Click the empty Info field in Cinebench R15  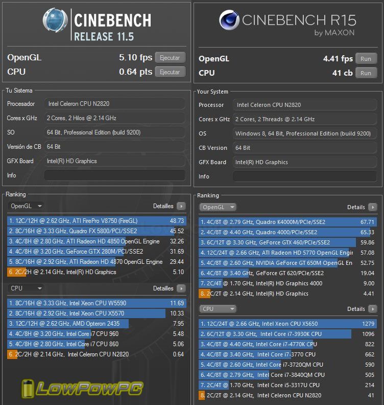[x=305, y=176]
